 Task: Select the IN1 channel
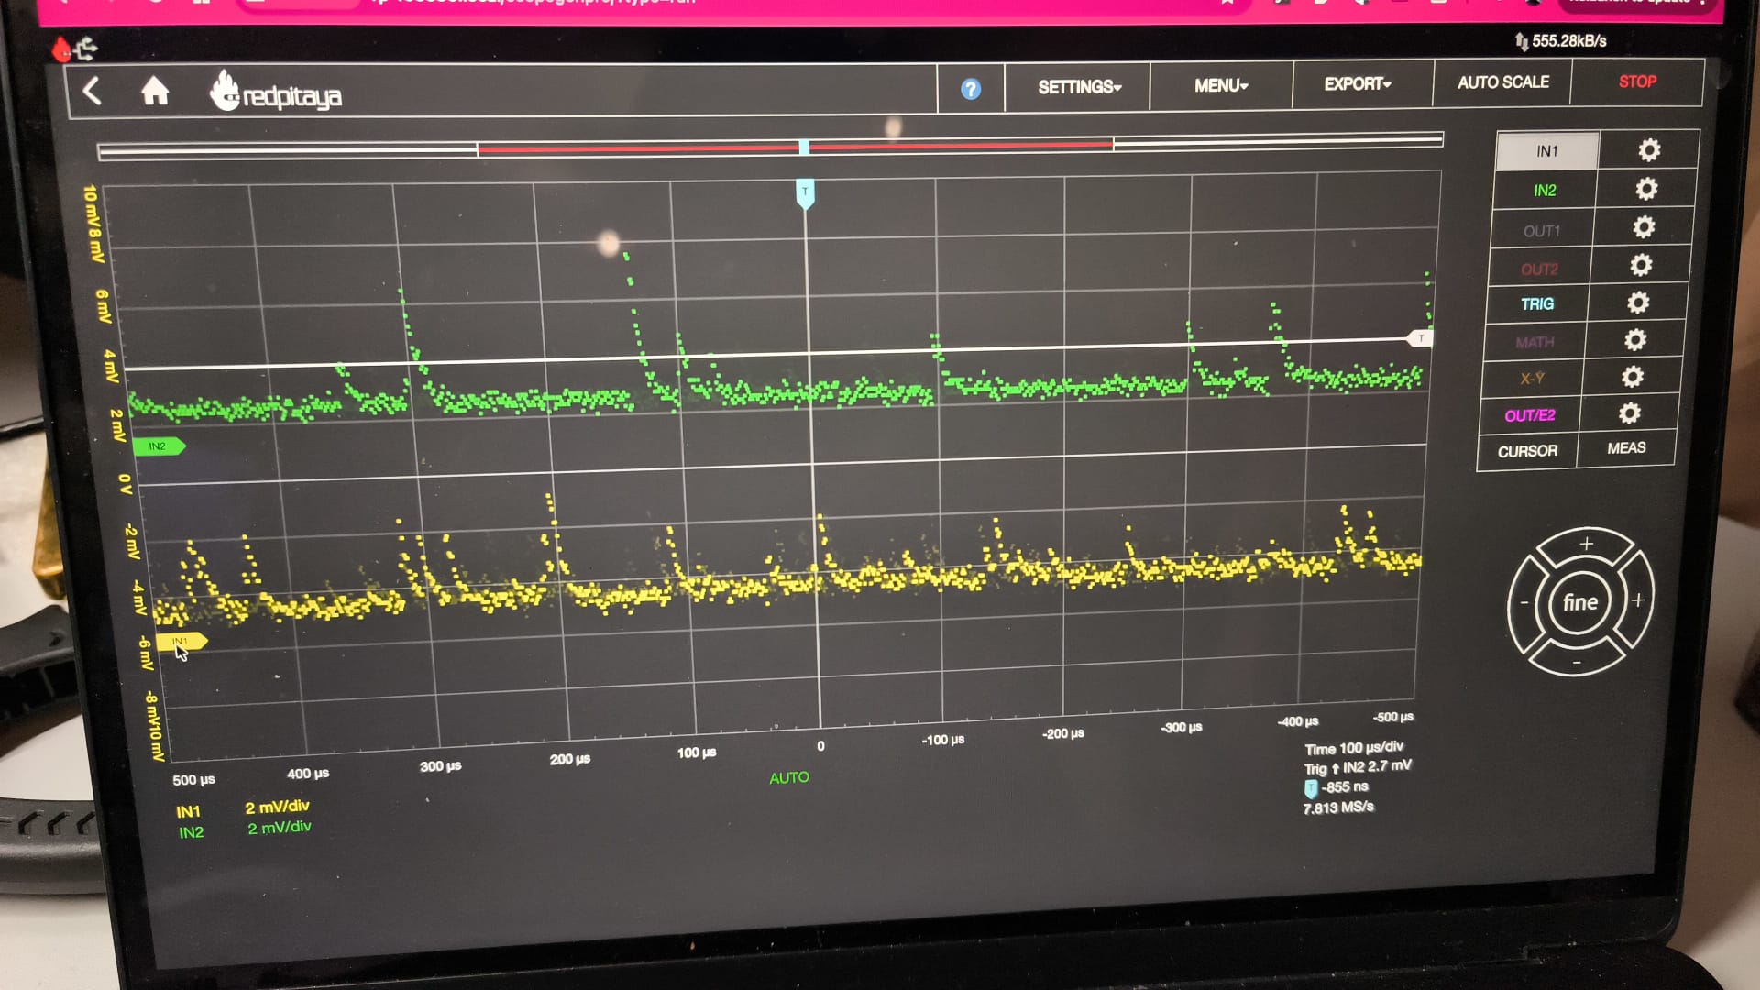(1547, 151)
